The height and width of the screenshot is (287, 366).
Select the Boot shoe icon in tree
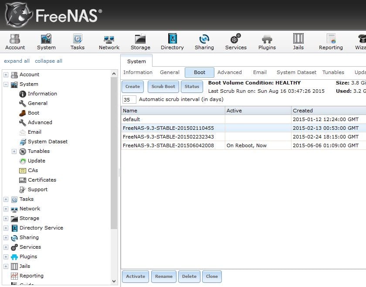click(x=22, y=113)
